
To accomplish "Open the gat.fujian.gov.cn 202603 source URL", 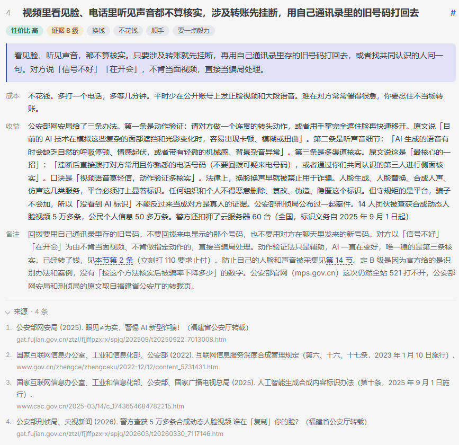I will 120,434.
